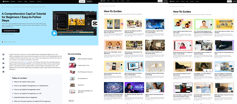Viewport: 237px width, 104px height.
Task: Click the Download for free button
Action: [11, 31]
